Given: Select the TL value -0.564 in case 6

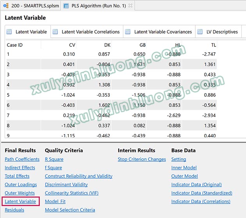Looking at the screenshot, I should [209, 105].
